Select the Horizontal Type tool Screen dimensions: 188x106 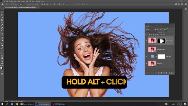pos(2,51)
